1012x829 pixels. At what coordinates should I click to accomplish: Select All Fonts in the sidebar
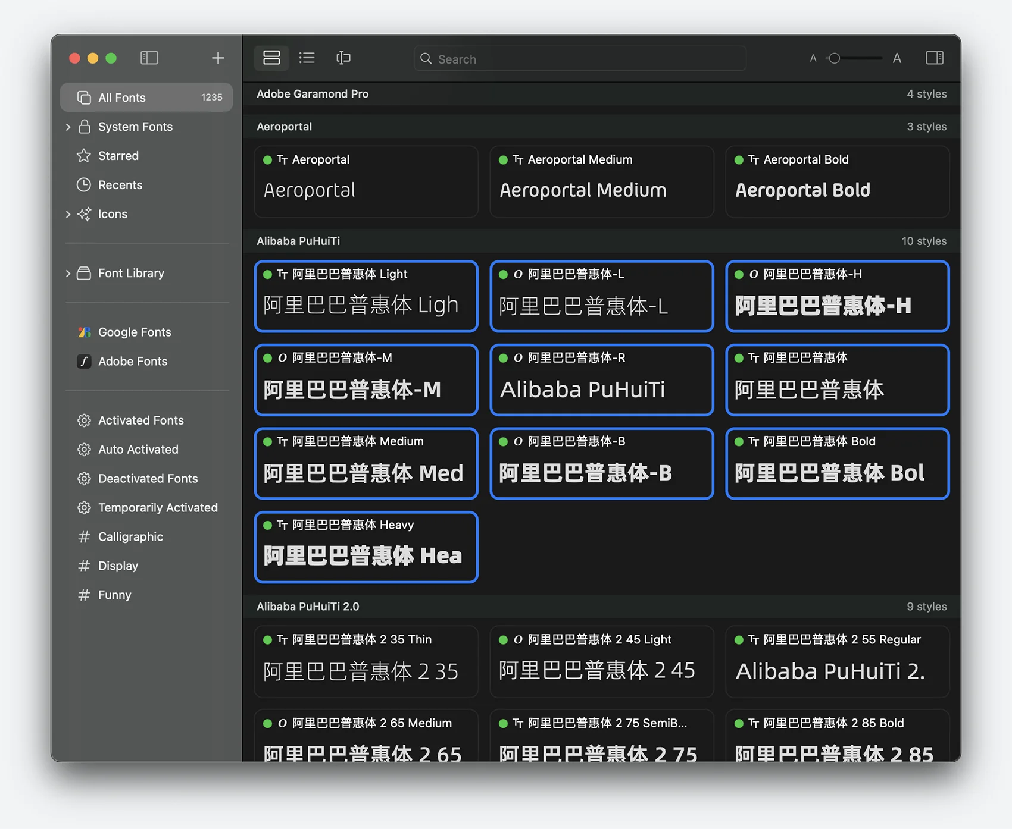146,98
